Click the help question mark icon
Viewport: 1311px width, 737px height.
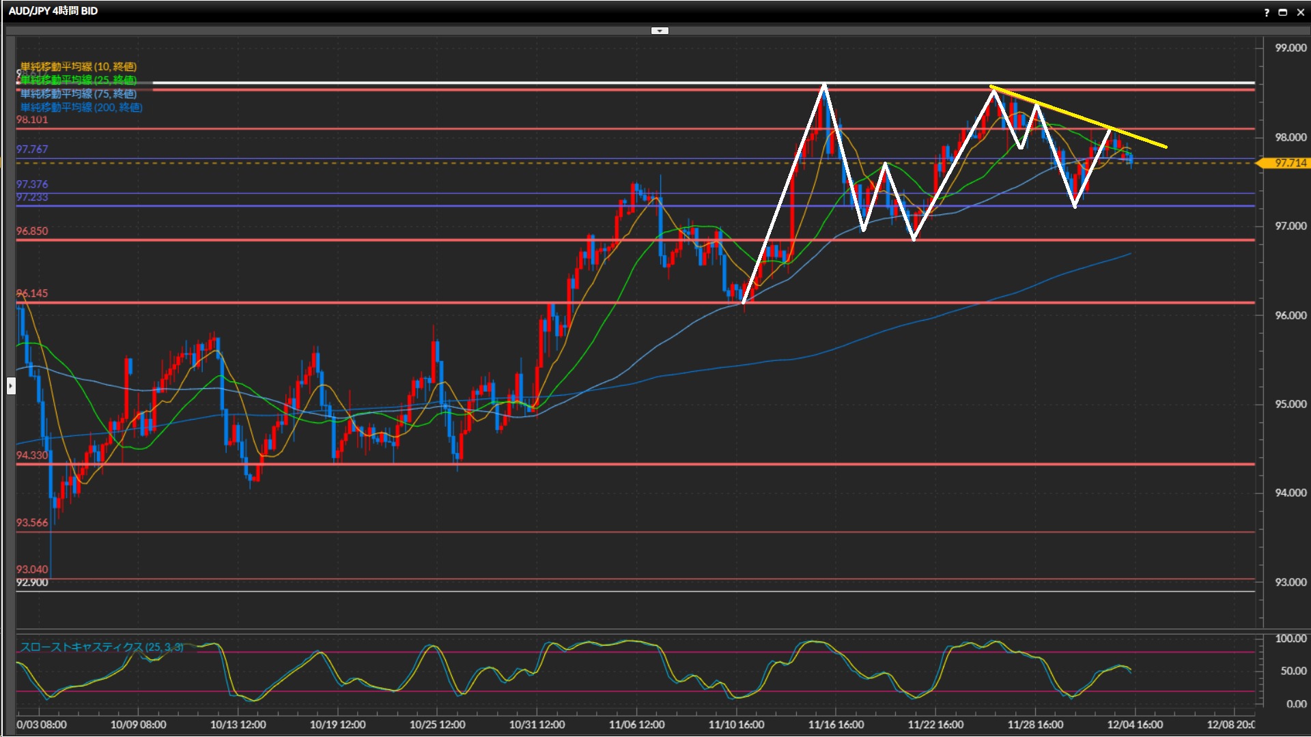[x=1267, y=12]
